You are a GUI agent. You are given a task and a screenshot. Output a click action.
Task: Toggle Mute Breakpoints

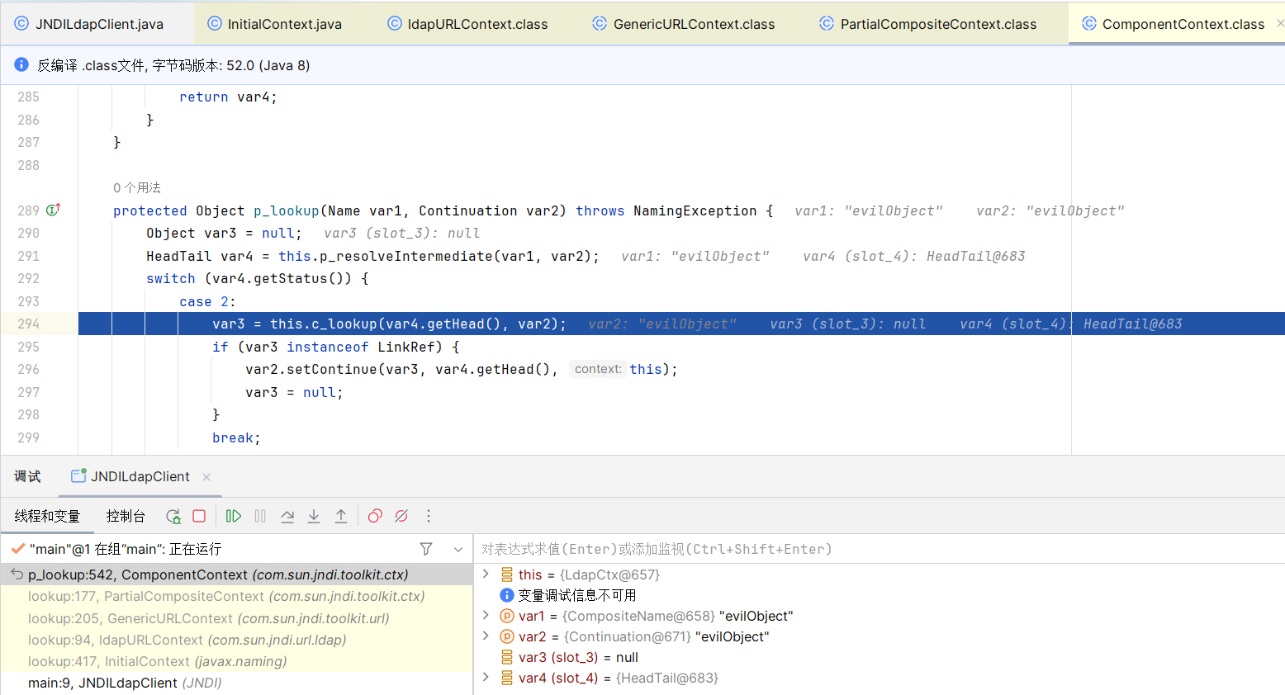[401, 516]
